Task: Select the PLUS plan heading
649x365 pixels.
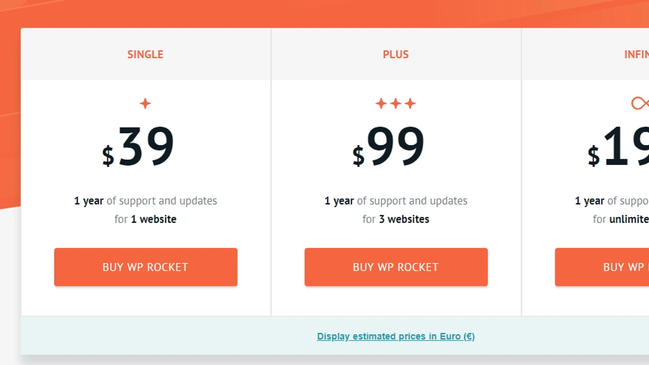Action: pos(395,54)
